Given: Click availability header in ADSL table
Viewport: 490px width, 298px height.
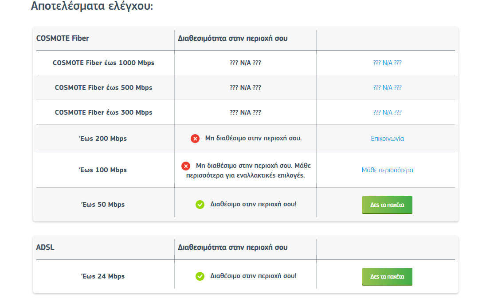Looking at the screenshot, I should [233, 248].
